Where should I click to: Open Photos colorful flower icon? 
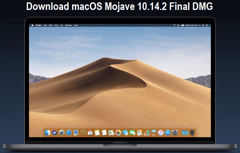(x=118, y=133)
